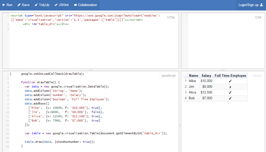The height and width of the screenshot is (152, 266).
Task: Click the table.draw(data,...) code line
Action: tap(60, 142)
